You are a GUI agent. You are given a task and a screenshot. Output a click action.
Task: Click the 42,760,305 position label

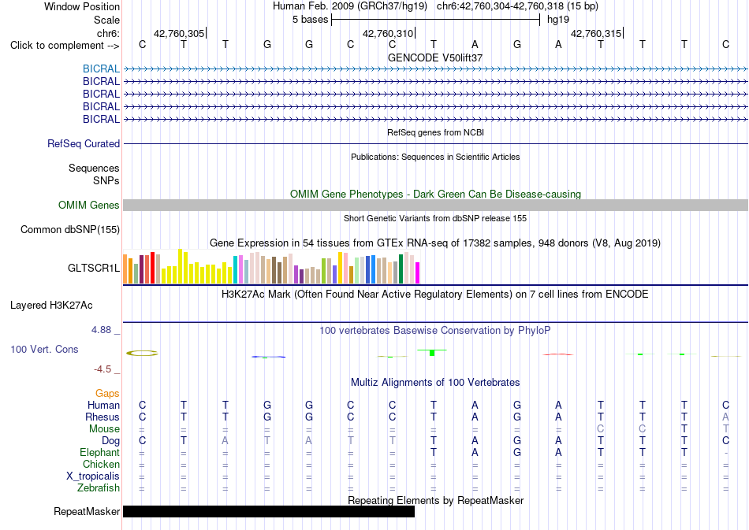(x=179, y=33)
